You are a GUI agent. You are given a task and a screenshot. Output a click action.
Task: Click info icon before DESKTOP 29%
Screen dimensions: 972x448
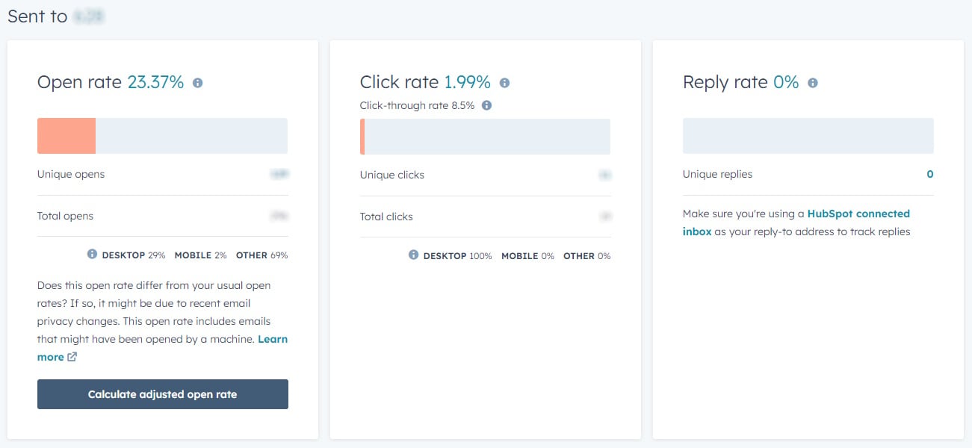(92, 255)
